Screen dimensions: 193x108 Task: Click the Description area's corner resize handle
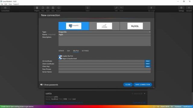click(x=150, y=45)
